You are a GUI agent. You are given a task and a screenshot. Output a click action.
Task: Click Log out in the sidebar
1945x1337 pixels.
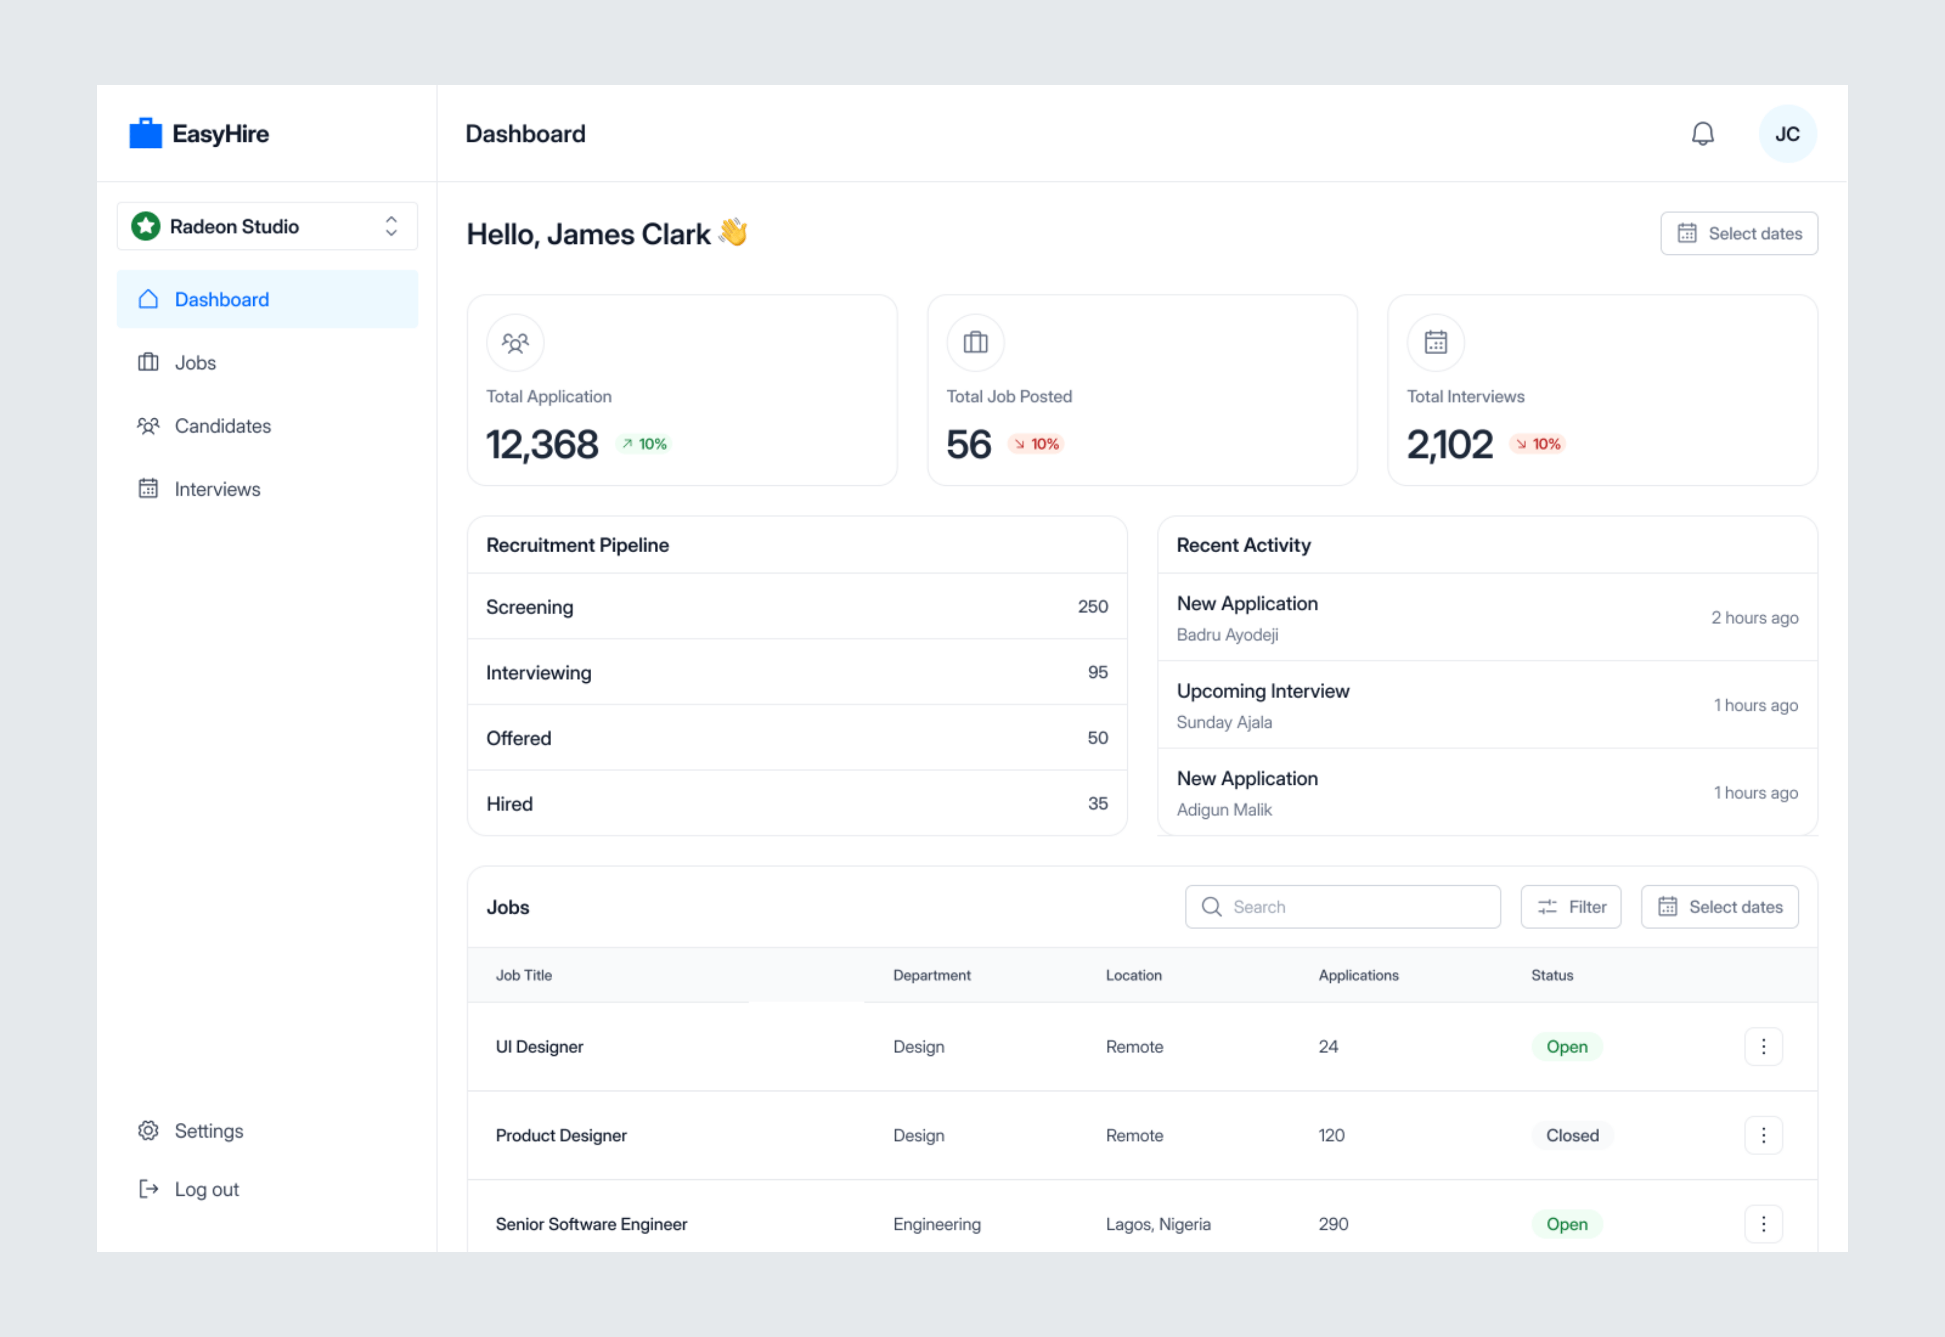point(267,1190)
